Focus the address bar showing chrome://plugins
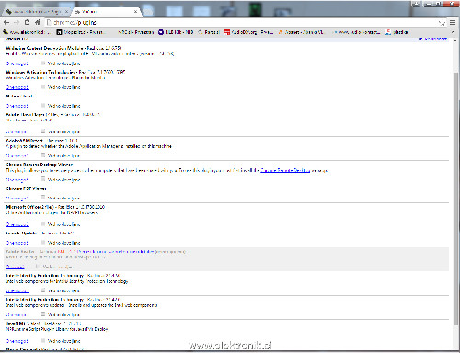Viewport: 460px width, 353px height. click(x=242, y=23)
